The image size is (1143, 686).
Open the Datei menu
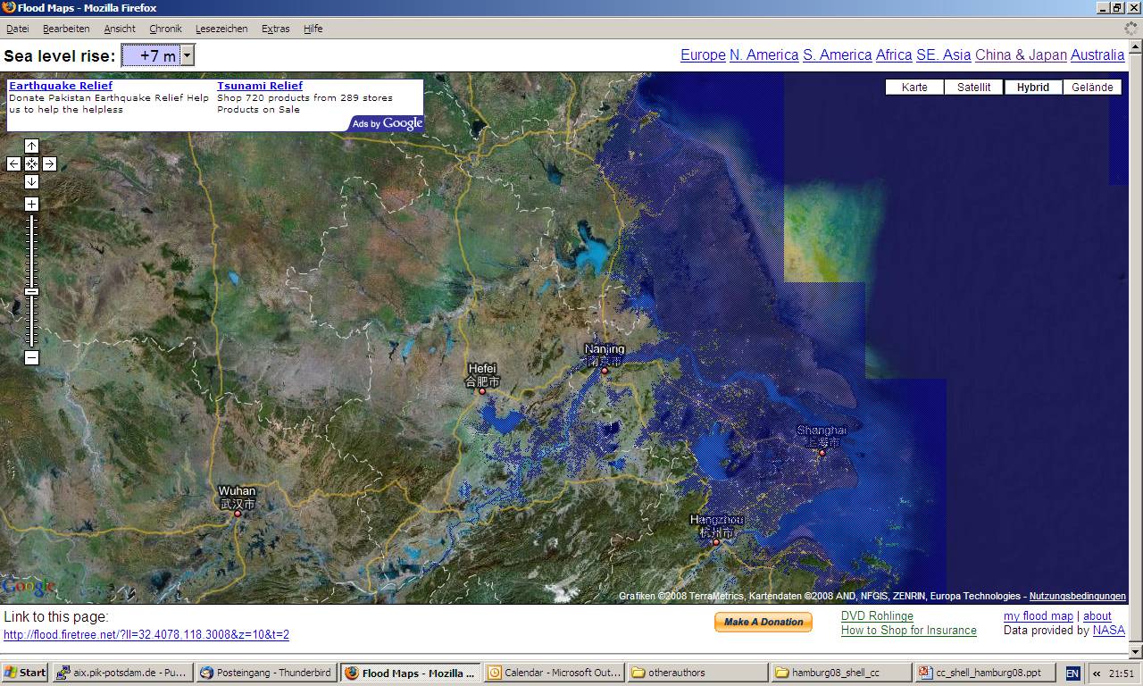click(17, 29)
